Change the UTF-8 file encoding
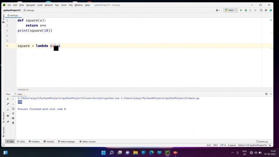Image resolution: width=279 pixels, height=157 pixels. coord(223,145)
